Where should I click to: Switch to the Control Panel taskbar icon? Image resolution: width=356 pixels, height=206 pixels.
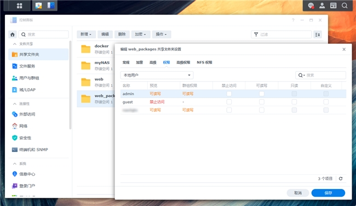pos(50,5)
